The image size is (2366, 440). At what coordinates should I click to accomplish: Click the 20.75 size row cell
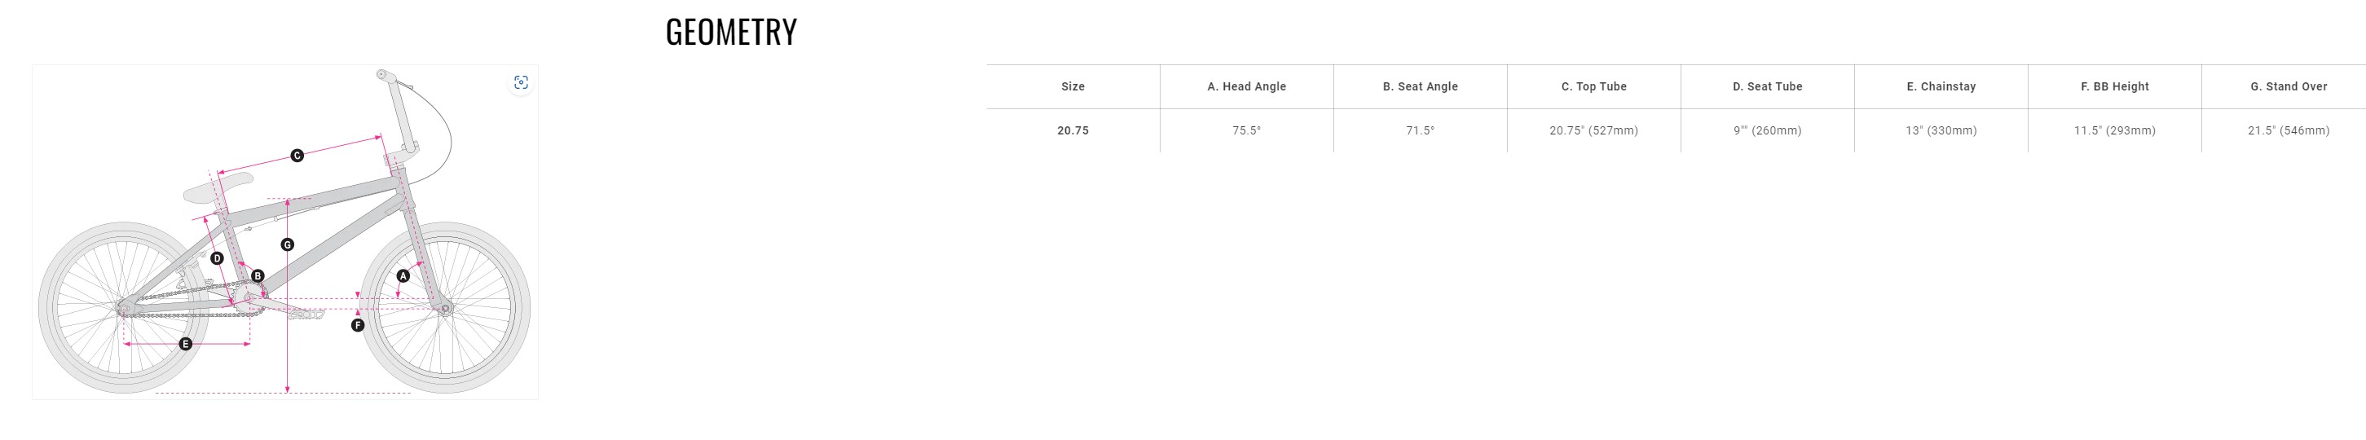pos(1072,130)
